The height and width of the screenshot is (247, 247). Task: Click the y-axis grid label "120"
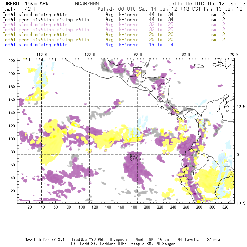tap(12, 126)
